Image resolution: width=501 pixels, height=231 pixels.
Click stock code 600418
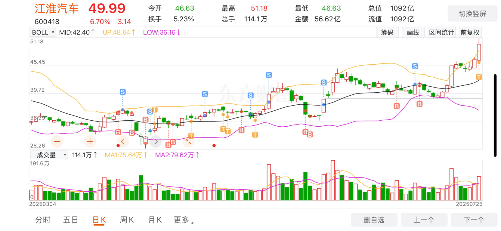(x=47, y=22)
